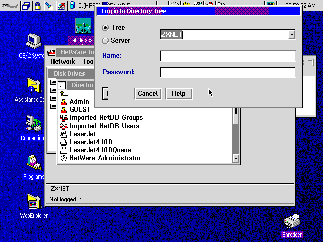Select the Tree radio button
The width and height of the screenshot is (323, 242).
[105, 28]
